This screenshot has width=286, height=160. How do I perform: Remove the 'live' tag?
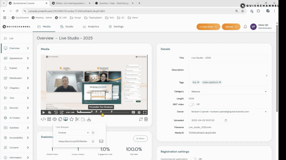pos(198,82)
